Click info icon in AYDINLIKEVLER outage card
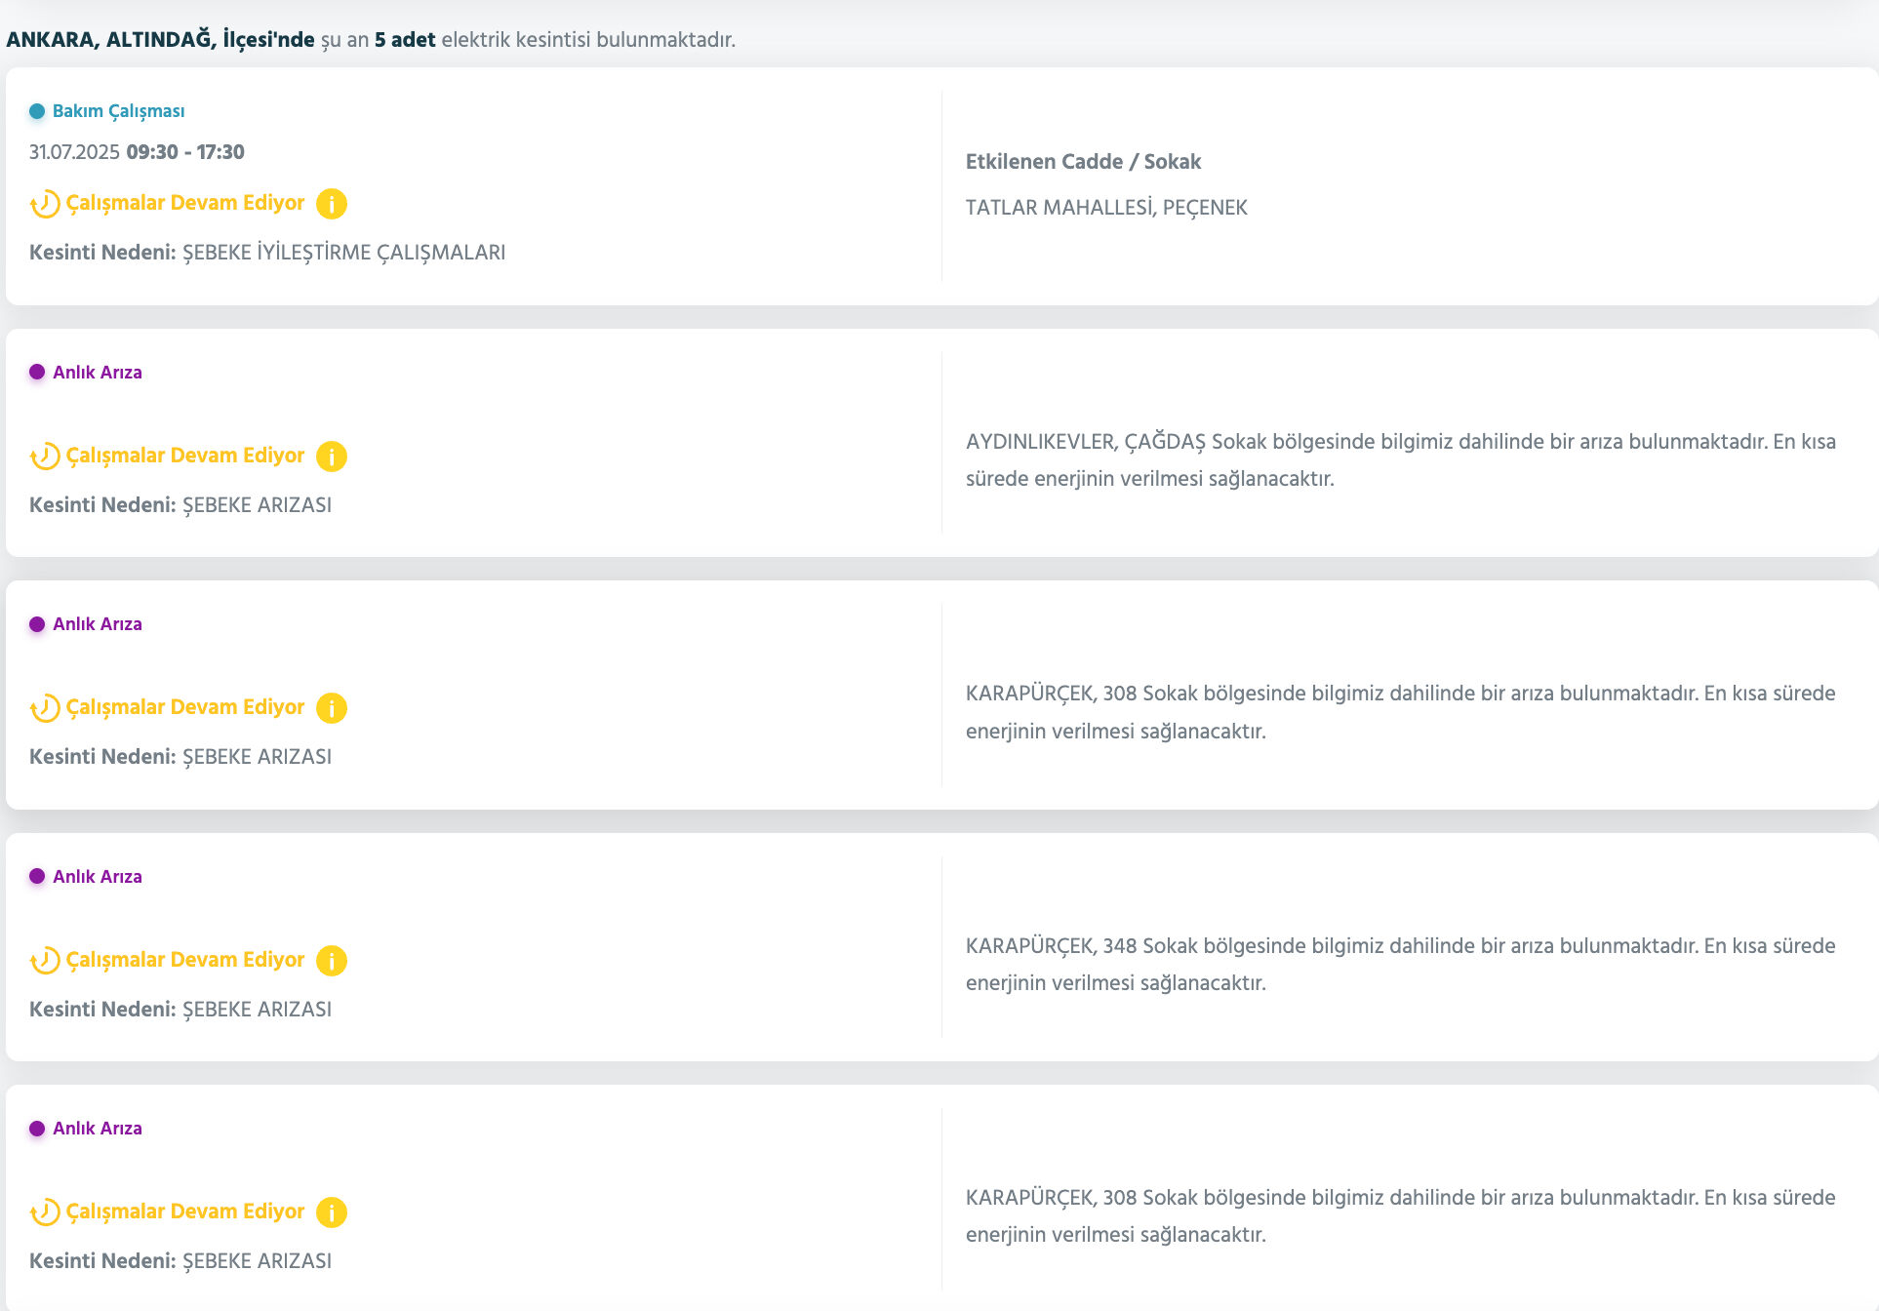Screen dimensions: 1879x1311 (x=332, y=457)
